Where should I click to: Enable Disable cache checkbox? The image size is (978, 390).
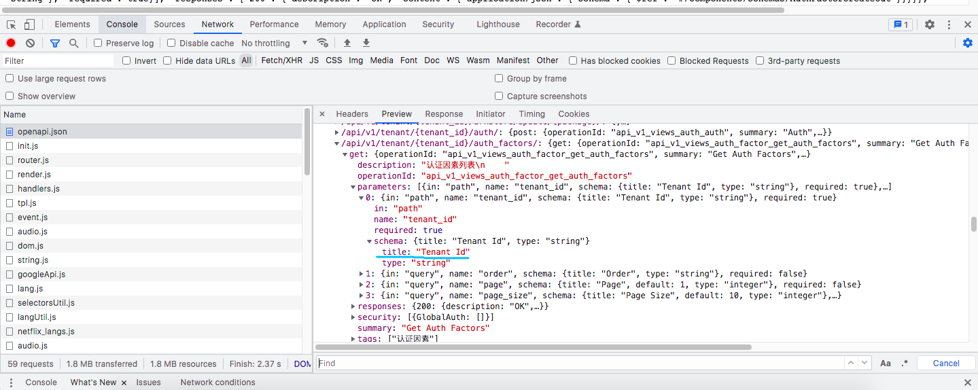pos(171,43)
